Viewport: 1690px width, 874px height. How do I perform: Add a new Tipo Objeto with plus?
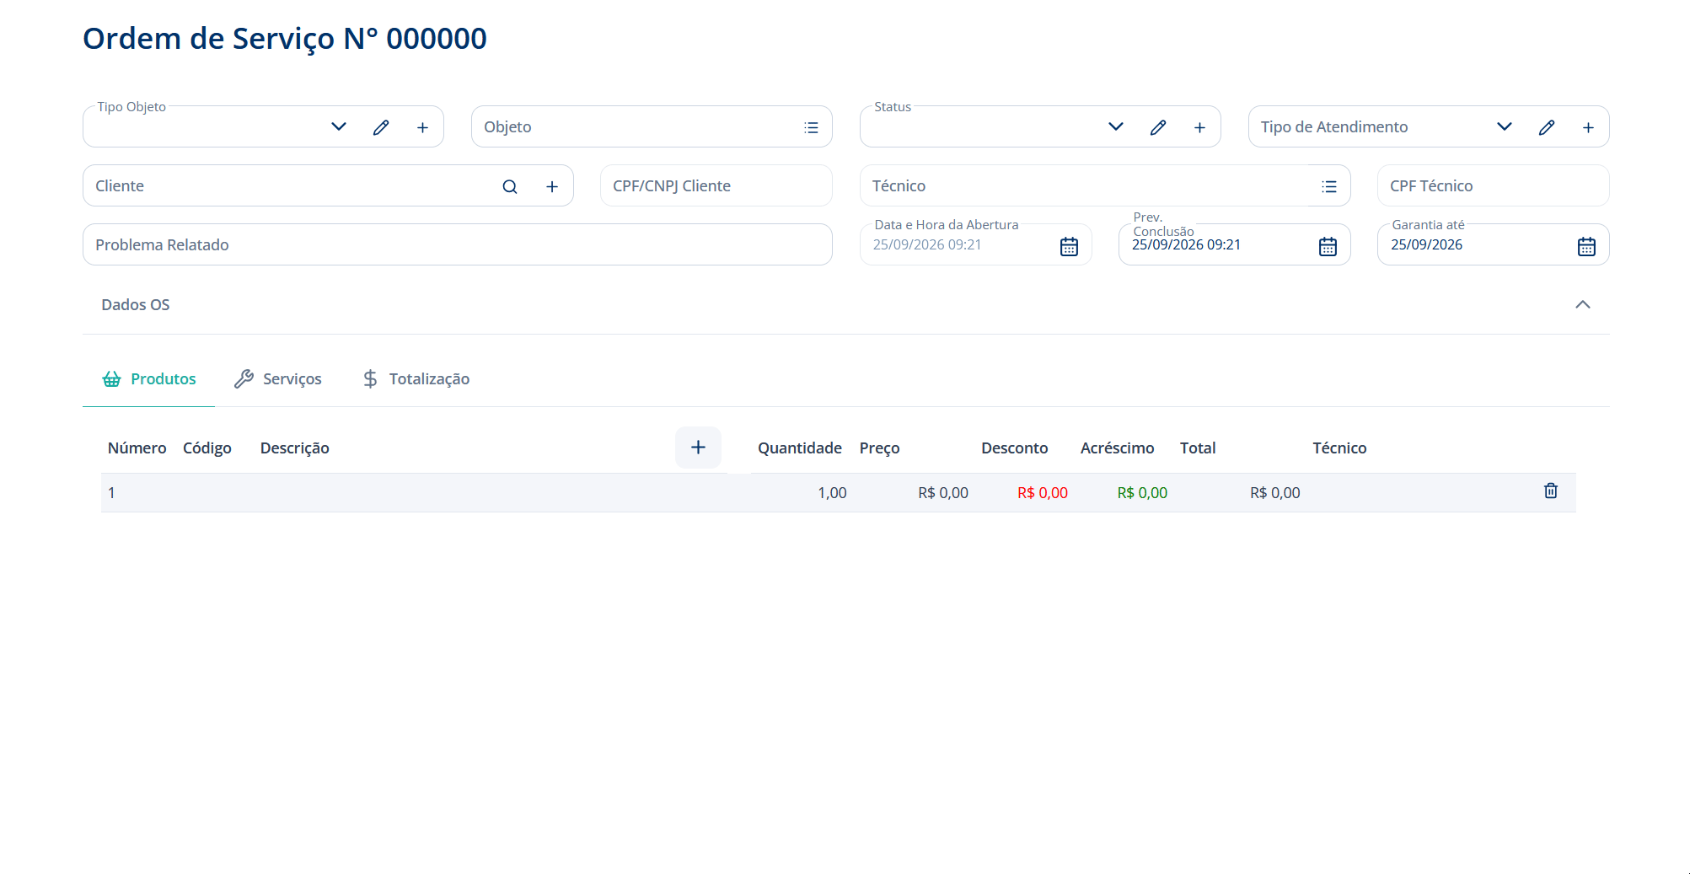click(423, 127)
